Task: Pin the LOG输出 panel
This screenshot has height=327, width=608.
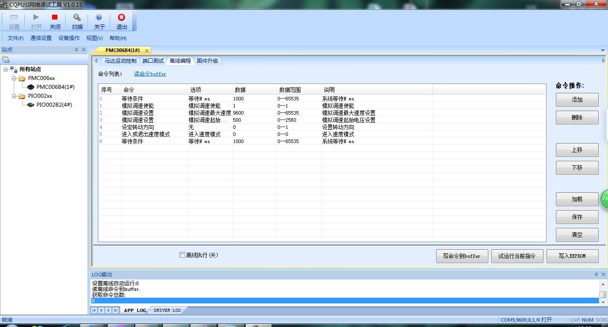Action: [x=596, y=275]
